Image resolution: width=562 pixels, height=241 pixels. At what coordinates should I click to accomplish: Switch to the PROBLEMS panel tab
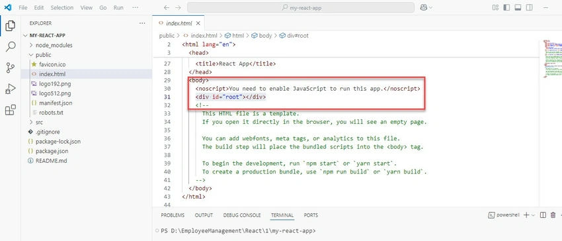173,215
